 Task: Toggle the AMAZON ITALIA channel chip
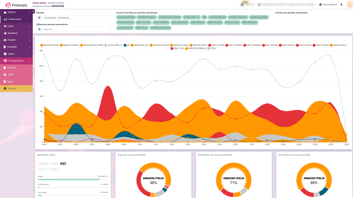(x=125, y=28)
